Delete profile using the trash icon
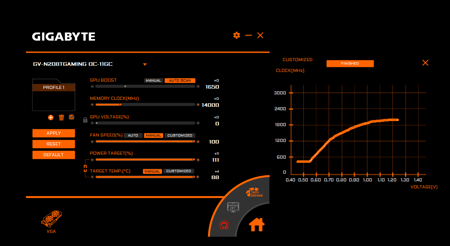Image resolution: width=450 pixels, height=246 pixels. [x=61, y=118]
